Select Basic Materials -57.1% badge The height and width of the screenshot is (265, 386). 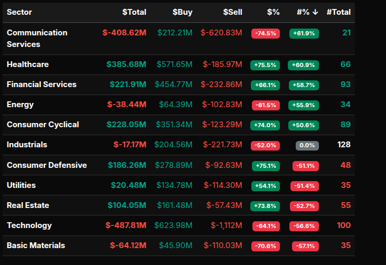[x=306, y=246]
